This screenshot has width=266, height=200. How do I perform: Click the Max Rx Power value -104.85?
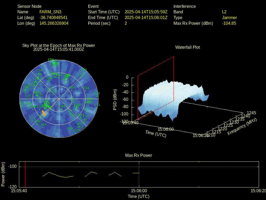pyautogui.click(x=229, y=23)
